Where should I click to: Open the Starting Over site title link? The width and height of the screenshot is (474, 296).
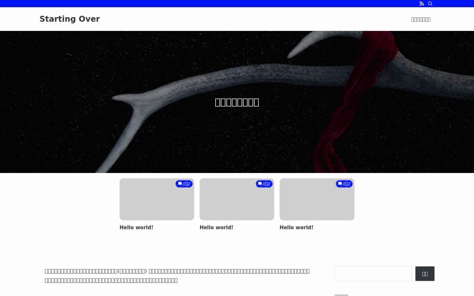70,18
